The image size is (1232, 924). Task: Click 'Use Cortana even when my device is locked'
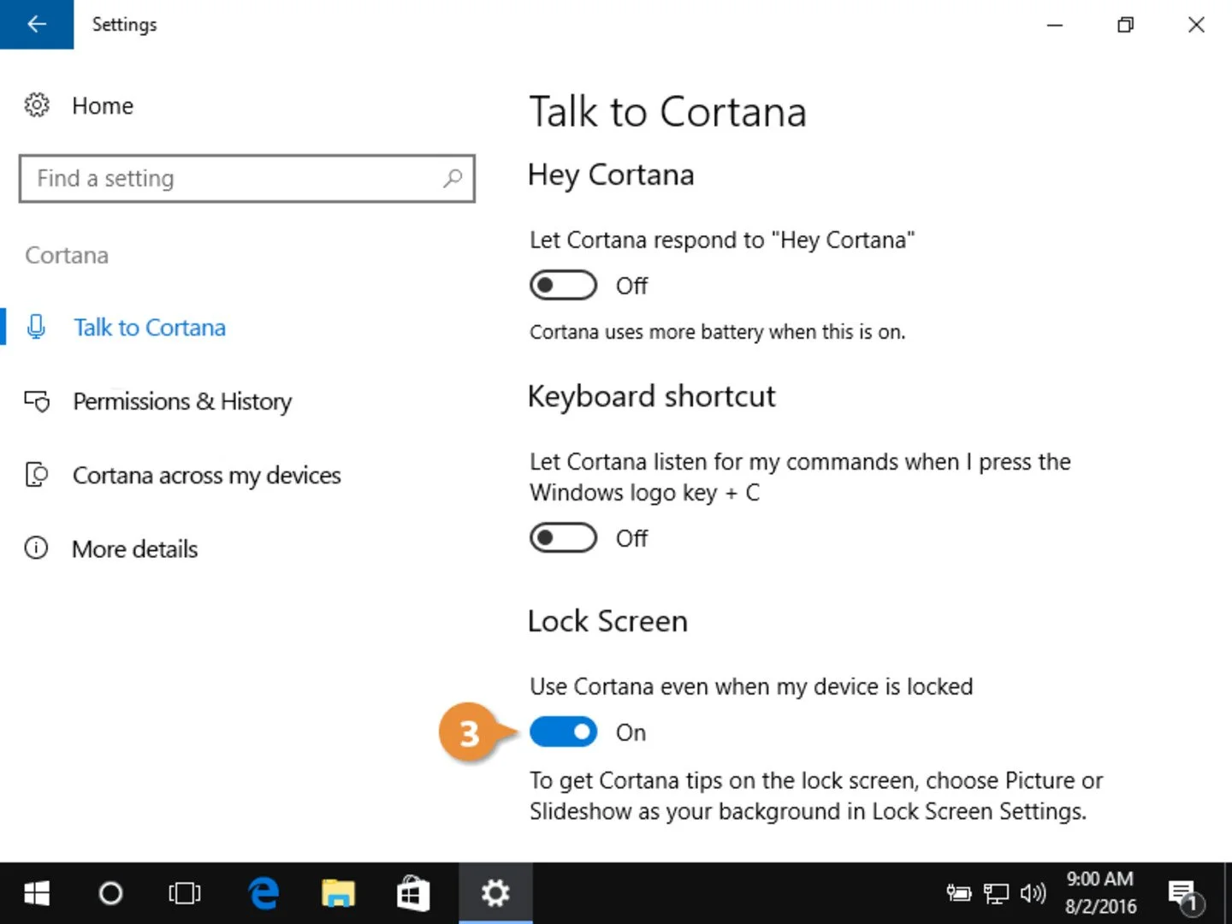click(x=751, y=687)
